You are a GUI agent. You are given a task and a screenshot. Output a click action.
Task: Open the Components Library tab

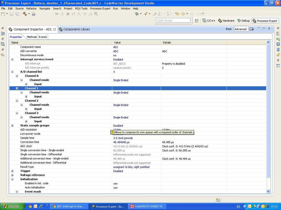pyautogui.click(x=75, y=29)
